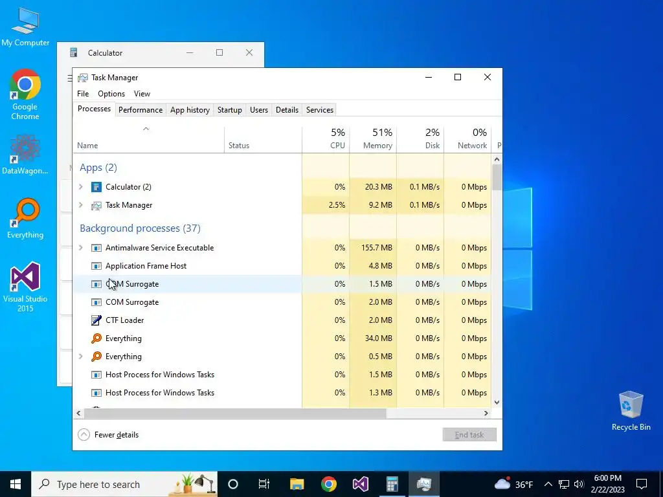Screen dimensions: 663x497
Task: Open the notification center icon
Action: [642, 484]
